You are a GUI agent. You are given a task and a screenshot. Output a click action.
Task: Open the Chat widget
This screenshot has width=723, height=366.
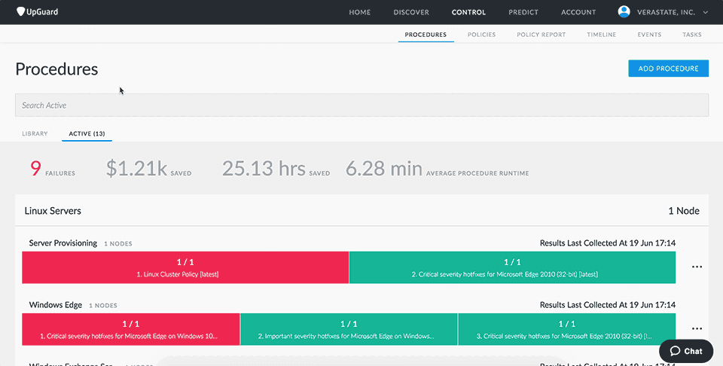click(686, 351)
